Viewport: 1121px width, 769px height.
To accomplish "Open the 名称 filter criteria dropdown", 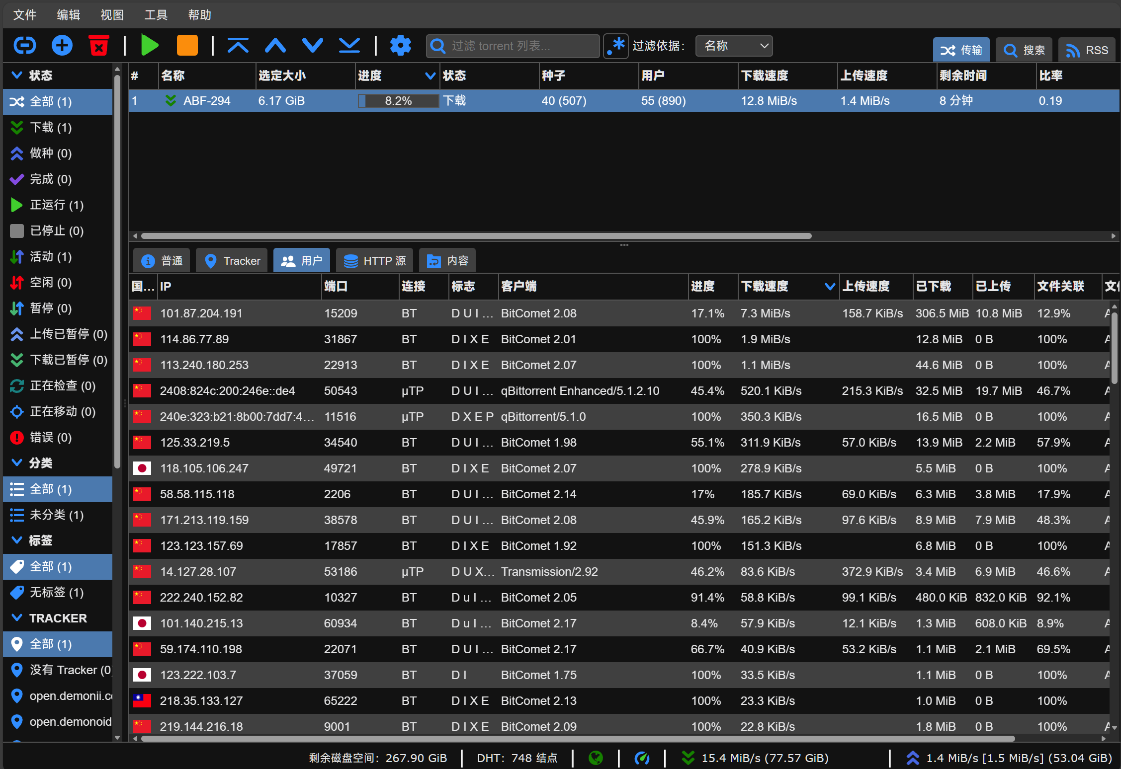I will click(734, 46).
